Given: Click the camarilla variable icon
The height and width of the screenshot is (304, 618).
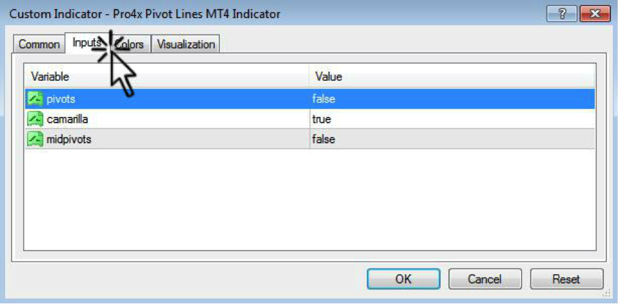Looking at the screenshot, I should (35, 119).
